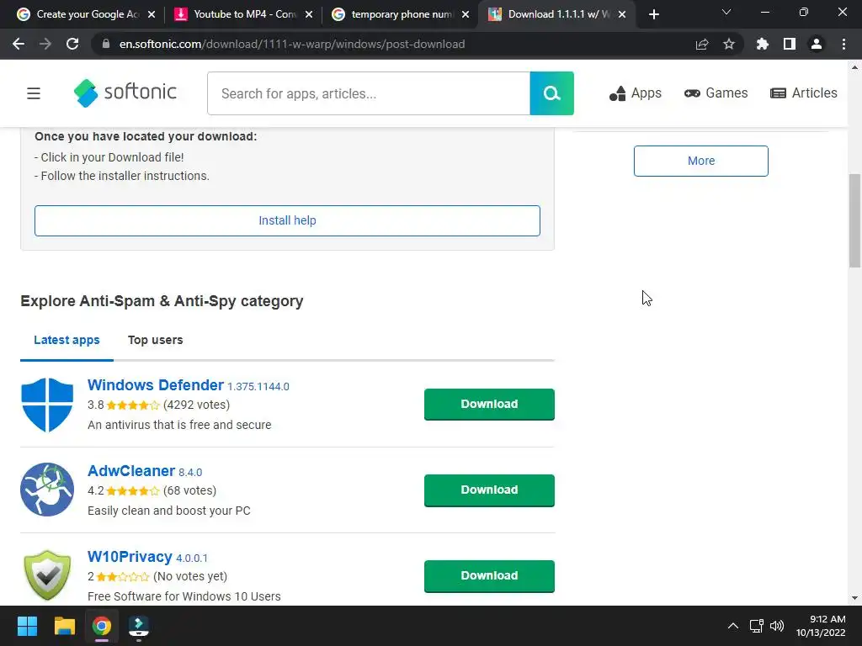This screenshot has height=646, width=862.
Task: Open the Windows Defender app link
Action: [156, 385]
